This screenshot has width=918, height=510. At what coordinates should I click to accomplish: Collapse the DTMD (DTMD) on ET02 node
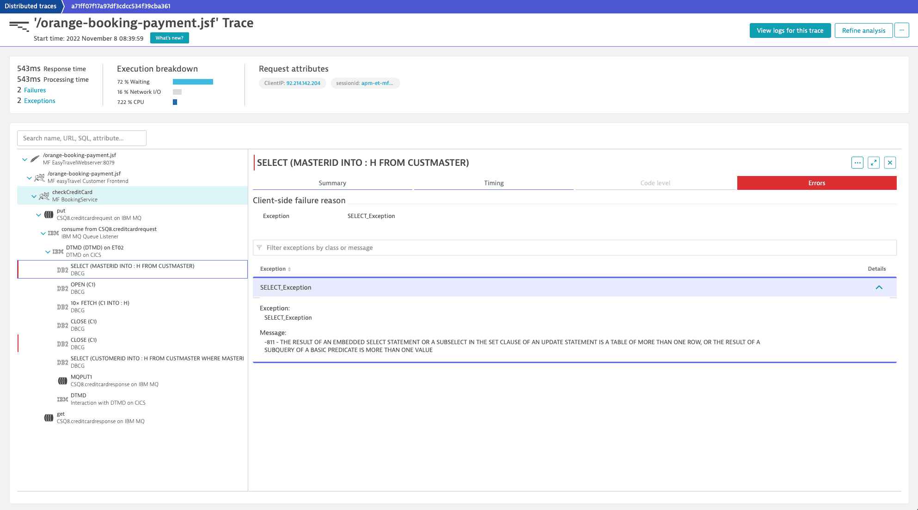[x=48, y=252]
